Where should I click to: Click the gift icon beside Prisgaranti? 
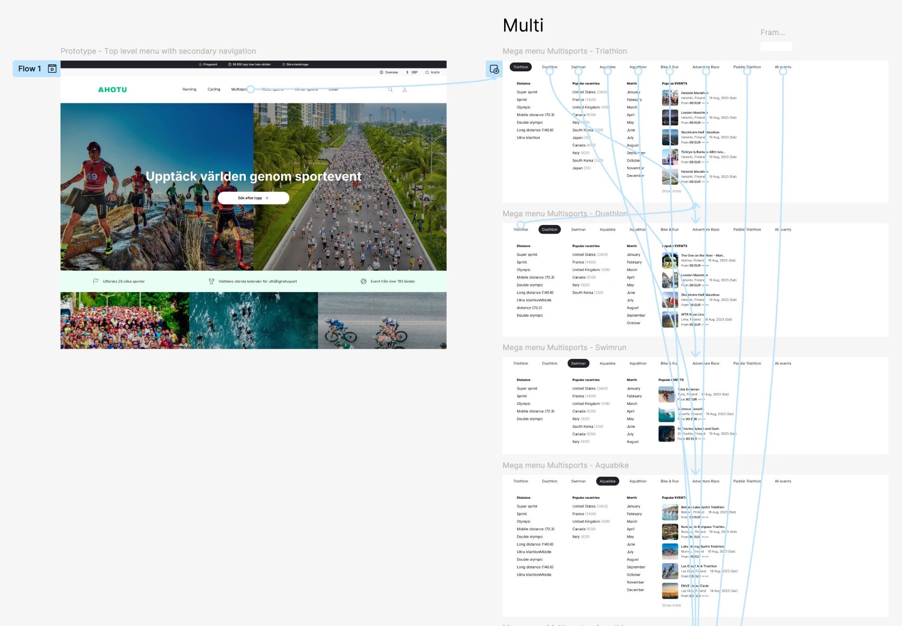201,64
